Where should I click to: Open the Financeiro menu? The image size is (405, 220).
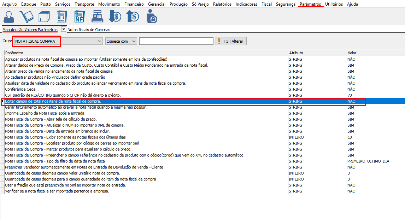point(134,4)
